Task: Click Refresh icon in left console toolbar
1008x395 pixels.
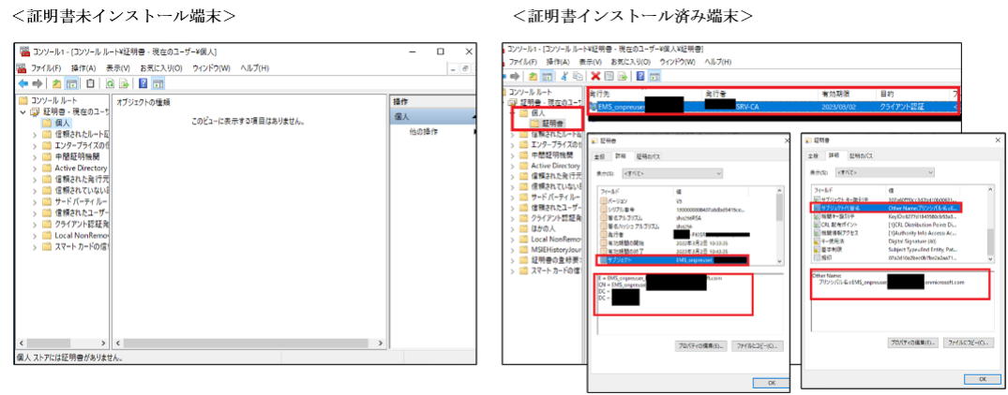Action: click(110, 83)
